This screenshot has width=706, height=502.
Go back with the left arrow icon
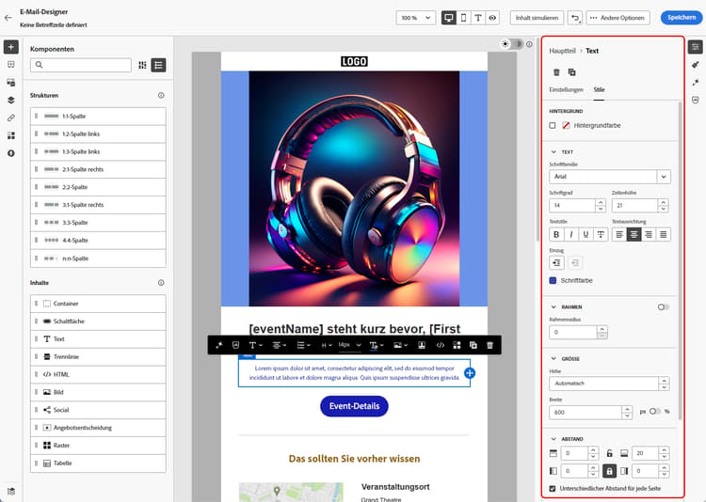tap(8, 18)
